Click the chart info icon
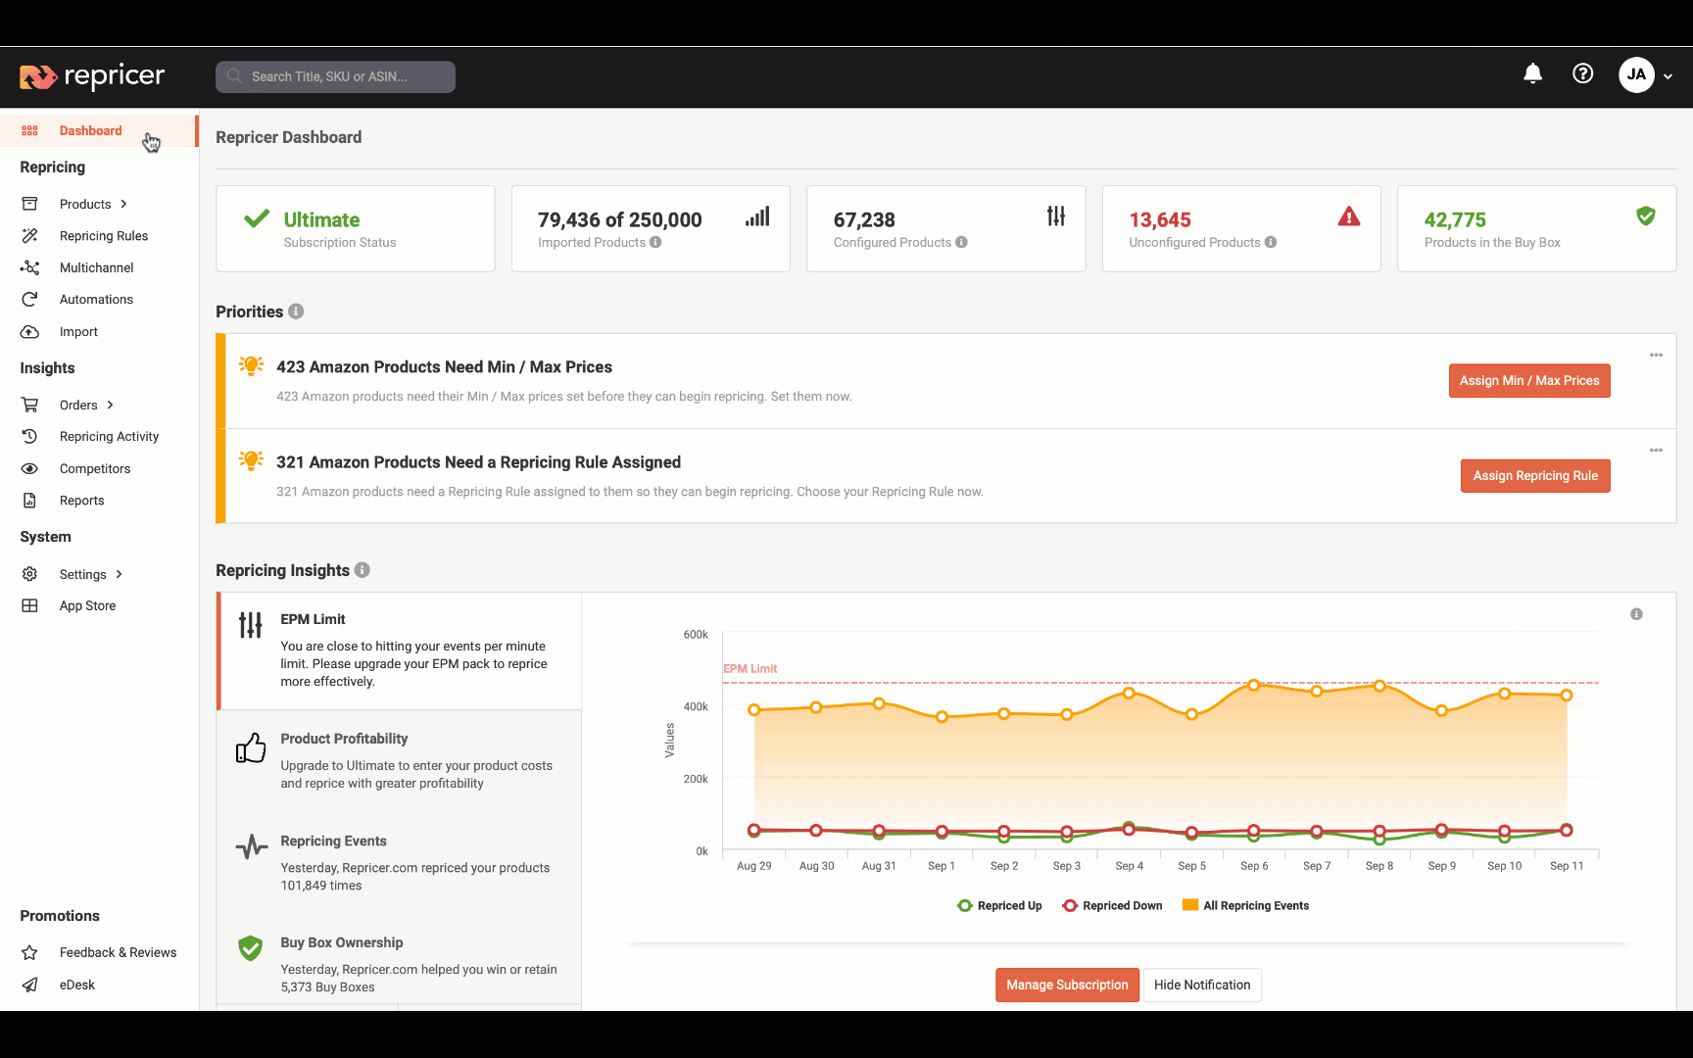 1636,614
